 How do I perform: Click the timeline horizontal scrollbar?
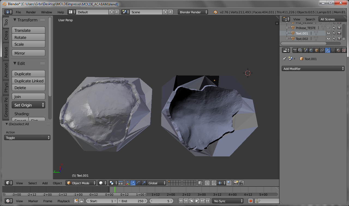[x=75, y=195]
